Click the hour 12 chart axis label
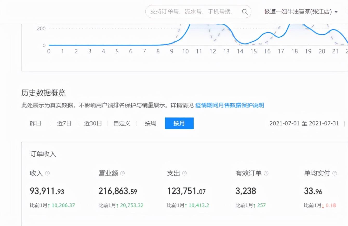Image resolution: width=348 pixels, height=226 pixels. (213, 51)
